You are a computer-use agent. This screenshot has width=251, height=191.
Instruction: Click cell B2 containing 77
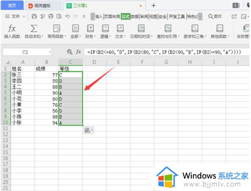click(x=47, y=75)
